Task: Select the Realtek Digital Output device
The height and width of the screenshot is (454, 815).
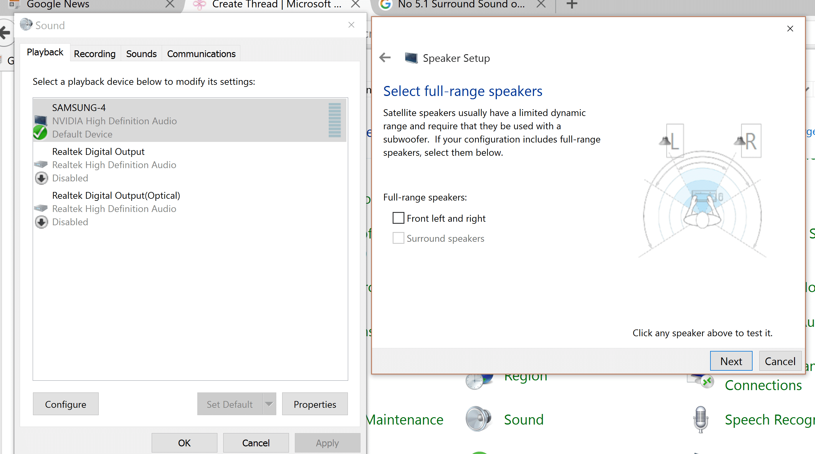Action: pos(98,152)
